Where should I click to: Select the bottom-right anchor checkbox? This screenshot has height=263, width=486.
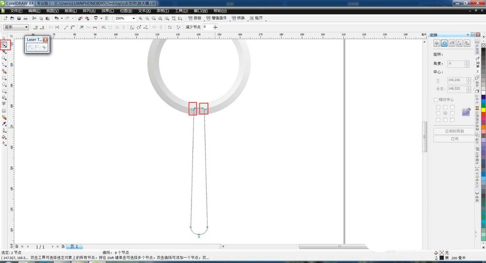(452, 120)
